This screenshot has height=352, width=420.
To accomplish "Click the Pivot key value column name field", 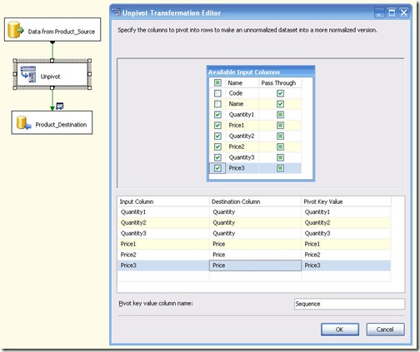I will [x=349, y=304].
